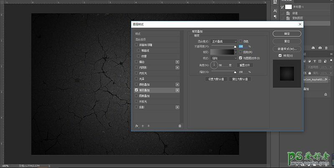334x168 pixels.
Task: Enable the 反向 (Reverse) checkbox
Action: (x=240, y=52)
